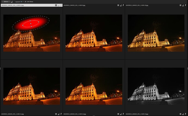Click the histogram icon in Edit-12 footer

pos(121,114)
